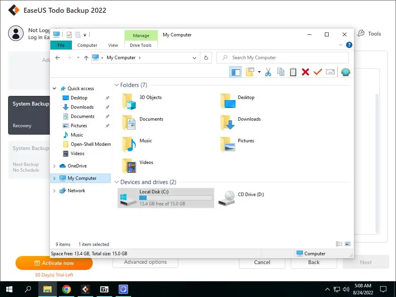Toggle the navigation pane toolbar button
The height and width of the screenshot is (297, 396).
click(x=236, y=72)
